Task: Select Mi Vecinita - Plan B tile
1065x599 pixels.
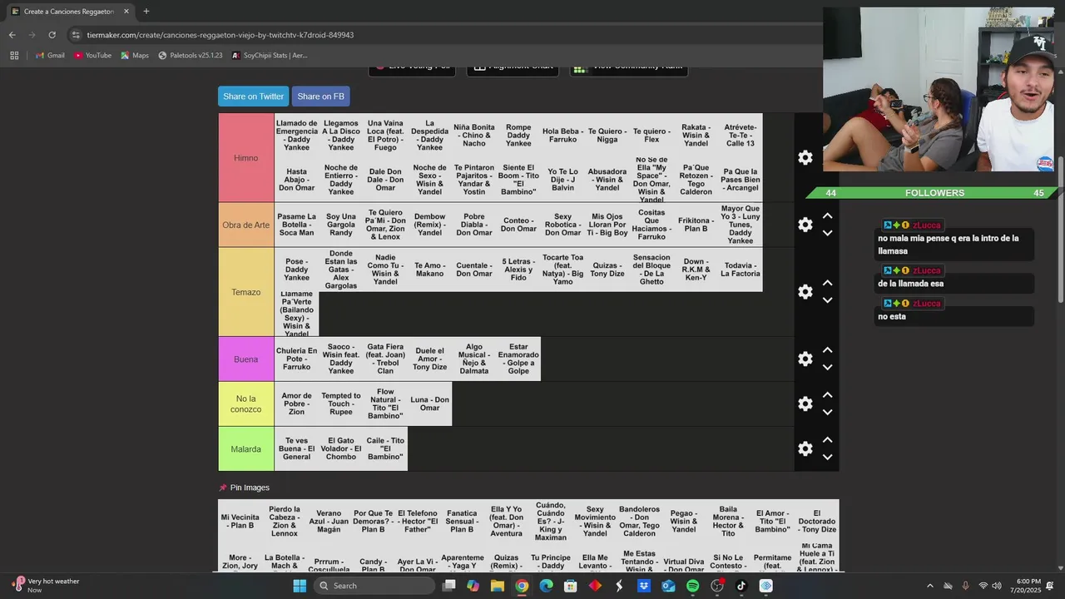Action: point(240,522)
